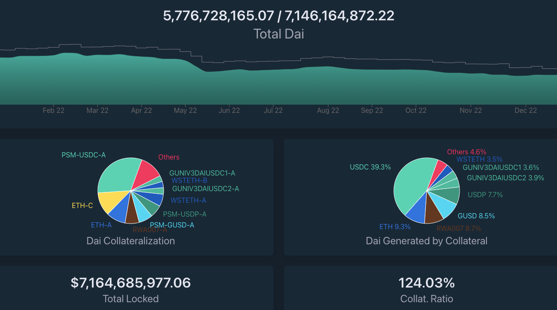This screenshot has height=310, width=557.
Task: Select the RWA007 8.7% label
Action: [459, 228]
